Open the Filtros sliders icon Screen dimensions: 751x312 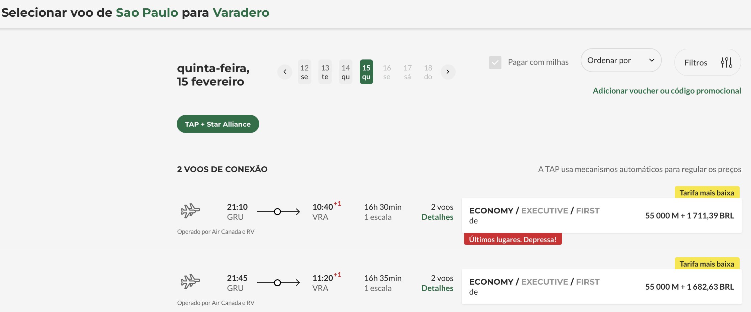(x=726, y=62)
